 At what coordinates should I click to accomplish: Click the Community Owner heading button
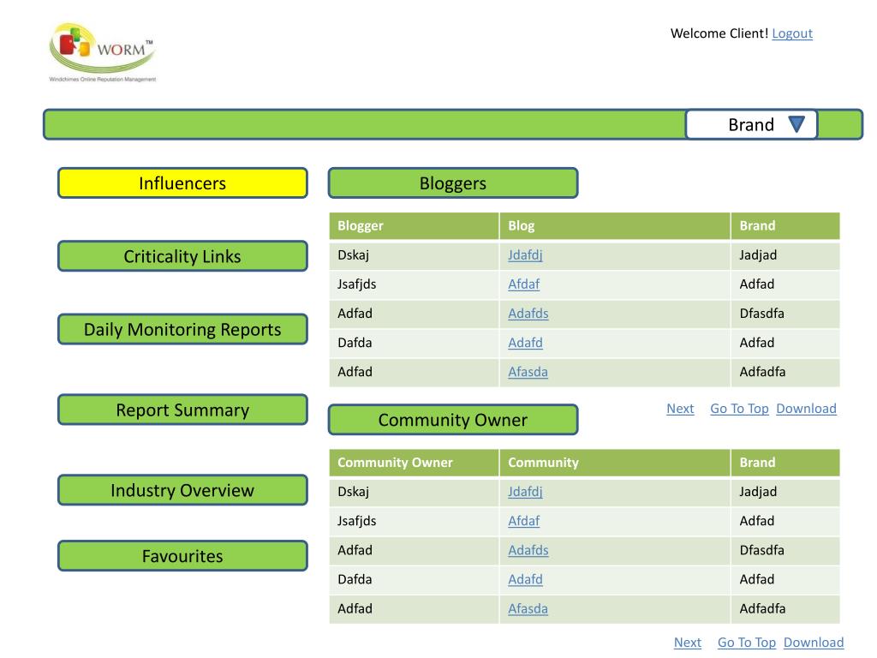coord(453,420)
